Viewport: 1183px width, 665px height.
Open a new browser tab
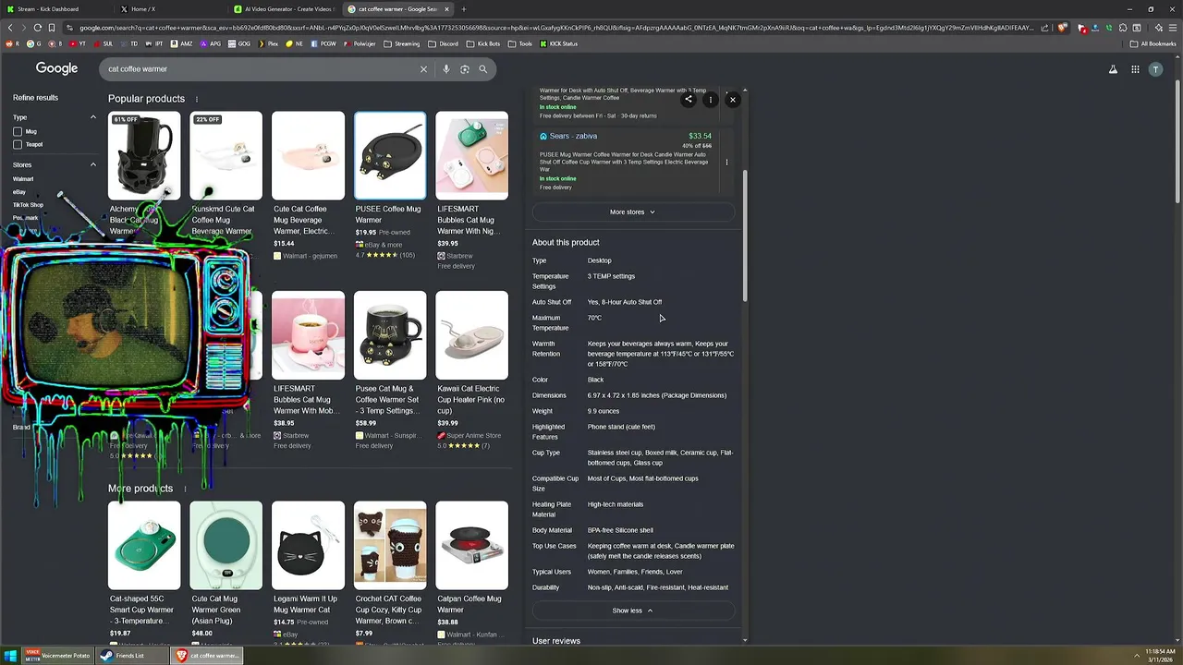pyautogui.click(x=464, y=9)
